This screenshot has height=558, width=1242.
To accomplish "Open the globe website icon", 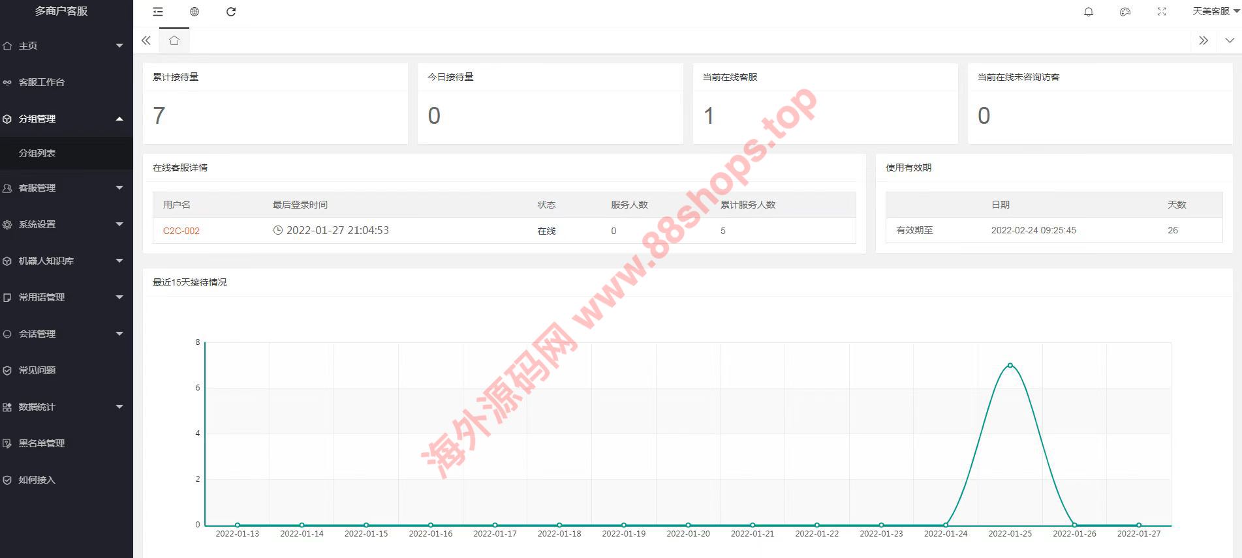I will coord(194,12).
